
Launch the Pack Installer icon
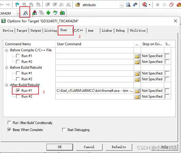click(62, 13)
